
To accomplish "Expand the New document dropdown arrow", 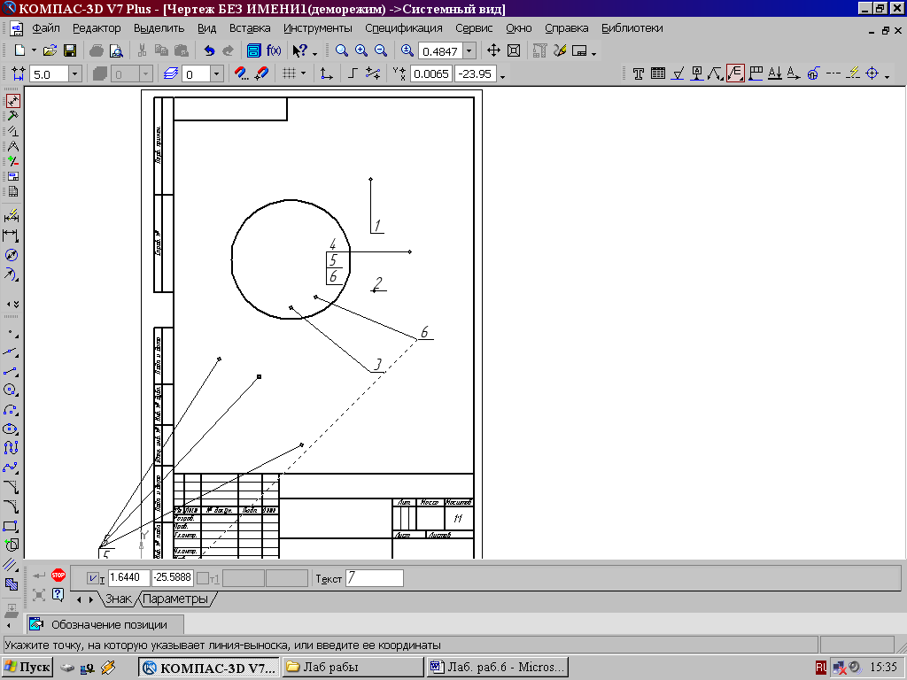I will (34, 50).
